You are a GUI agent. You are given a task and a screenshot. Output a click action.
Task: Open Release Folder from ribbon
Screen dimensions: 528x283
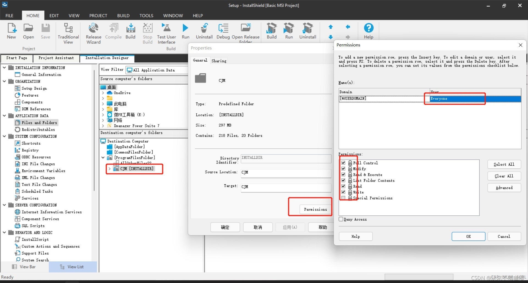point(246,32)
